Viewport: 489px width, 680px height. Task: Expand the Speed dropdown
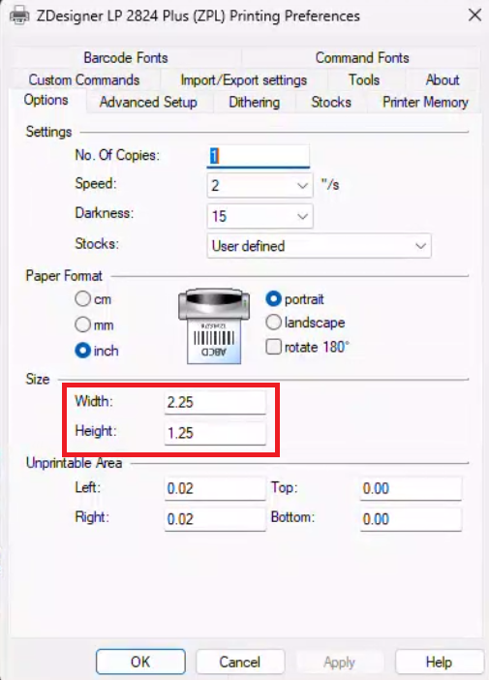coord(260,186)
